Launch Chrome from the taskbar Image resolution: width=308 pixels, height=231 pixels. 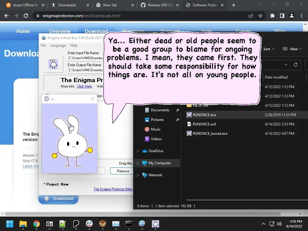(36, 224)
